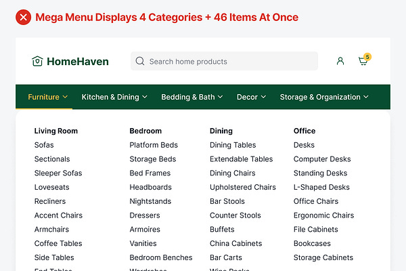Open the Decor dropdown menu
Viewport: 406px width, 271px height.
[x=251, y=97]
